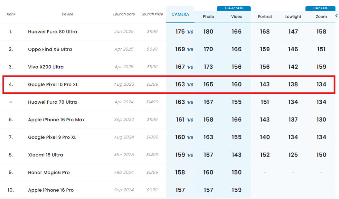
Task: Click the equals tie marker for Pura 70 Ultra
Action: (11, 102)
